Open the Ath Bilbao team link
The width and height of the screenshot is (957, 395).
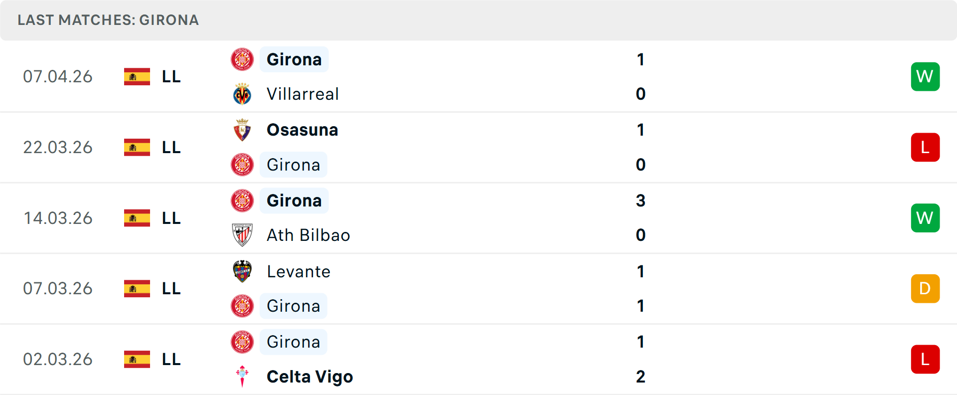[x=308, y=235]
